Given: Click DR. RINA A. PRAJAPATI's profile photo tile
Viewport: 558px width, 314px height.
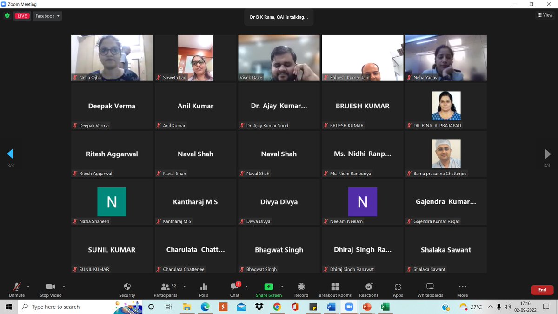Looking at the screenshot, I should [446, 106].
